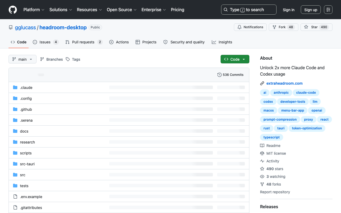Switch to the Issues tab

46,42
